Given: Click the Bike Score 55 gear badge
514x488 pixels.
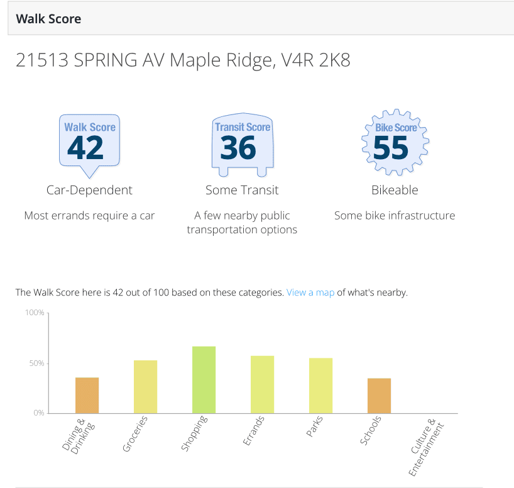Looking at the screenshot, I should point(395,142).
